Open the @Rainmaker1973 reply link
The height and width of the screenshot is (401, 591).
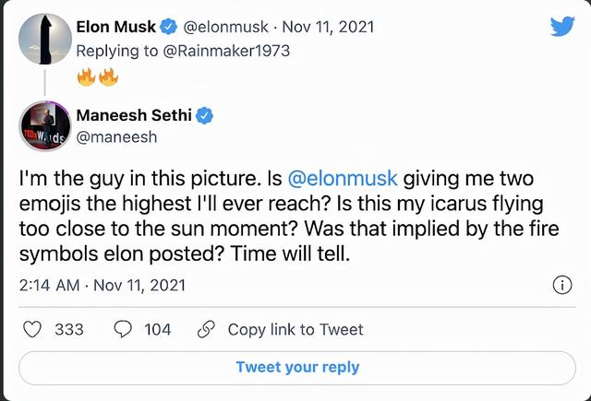228,50
